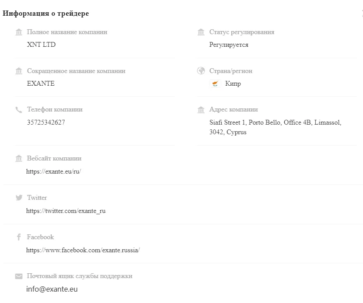
Task: Click the XNT LTD company name
Action: tap(41, 45)
